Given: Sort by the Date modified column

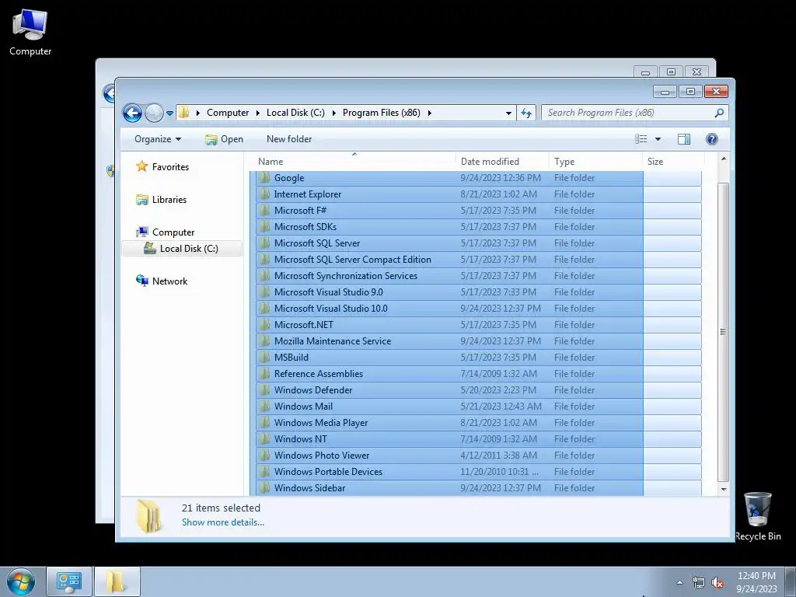Looking at the screenshot, I should 502,162.
